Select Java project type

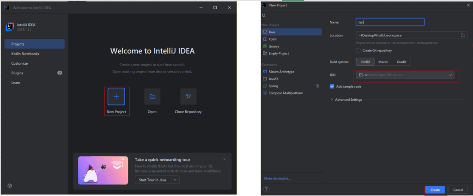pyautogui.click(x=292, y=32)
